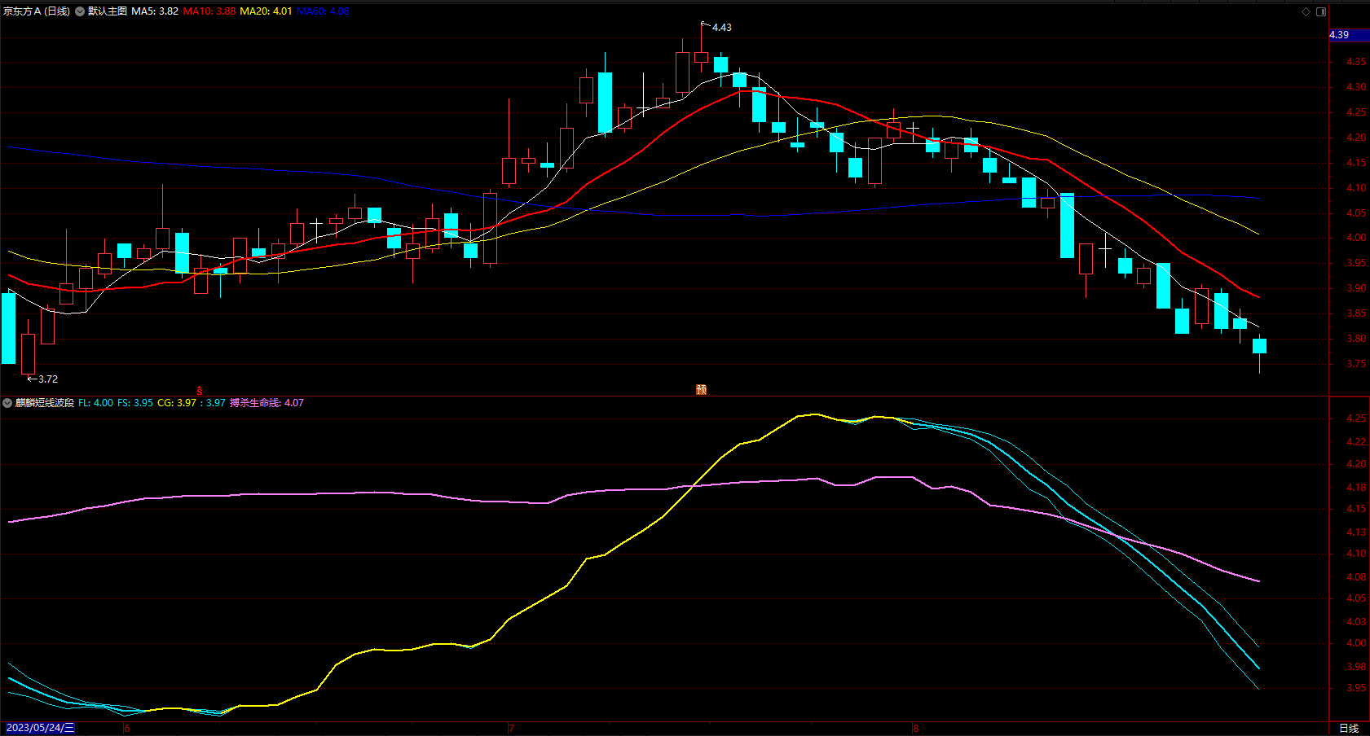The image size is (1370, 736).
Task: Click the 4.39 highlighted price tag
Action: [x=1349, y=35]
